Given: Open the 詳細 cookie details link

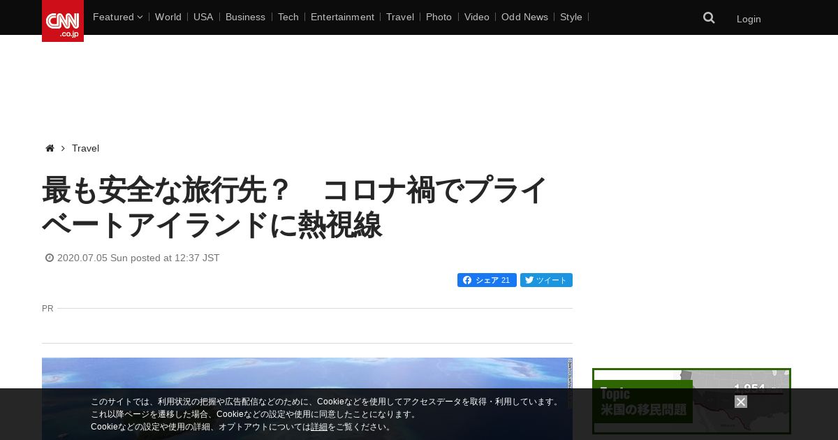Looking at the screenshot, I should coord(319,427).
